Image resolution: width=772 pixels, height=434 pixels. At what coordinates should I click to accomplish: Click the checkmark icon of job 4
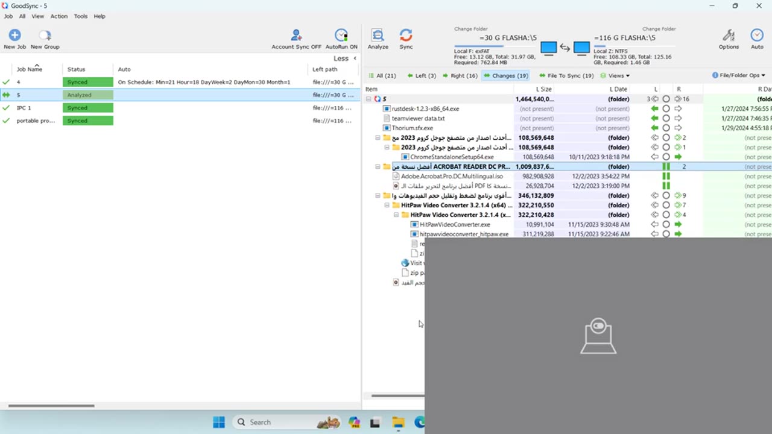(x=6, y=82)
